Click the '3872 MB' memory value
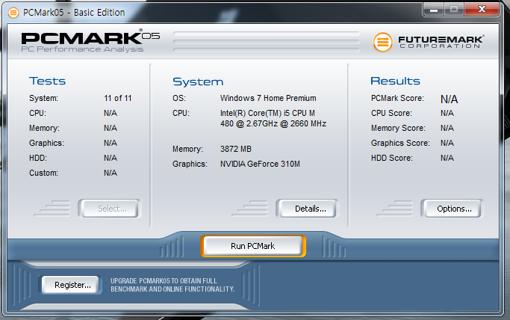Viewport: 510px width, 320px height. 236,149
